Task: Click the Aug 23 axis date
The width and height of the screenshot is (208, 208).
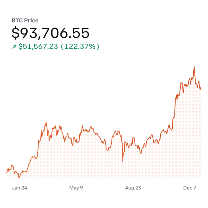Action: 133,188
